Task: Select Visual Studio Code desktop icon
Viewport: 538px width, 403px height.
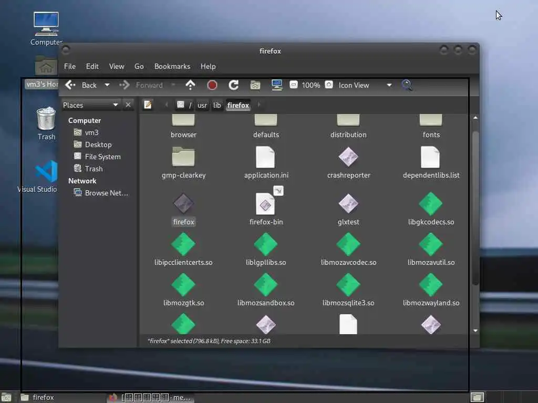Action: pyautogui.click(x=38, y=176)
